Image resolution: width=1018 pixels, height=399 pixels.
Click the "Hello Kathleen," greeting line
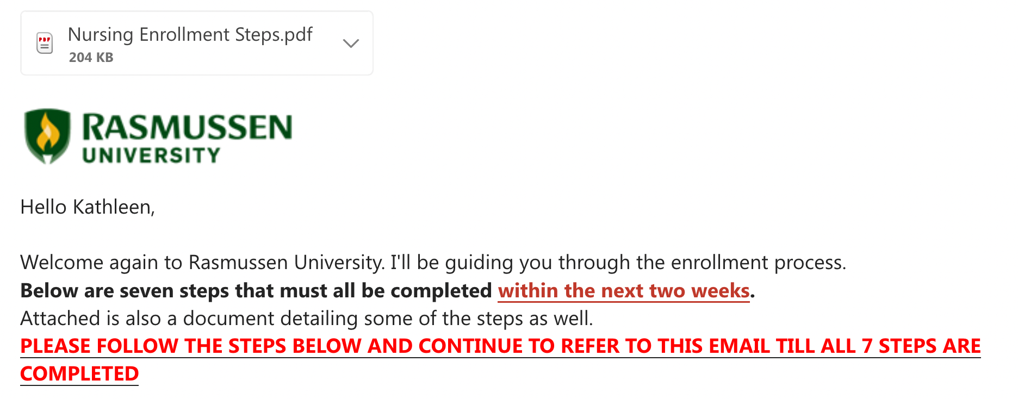pos(88,207)
